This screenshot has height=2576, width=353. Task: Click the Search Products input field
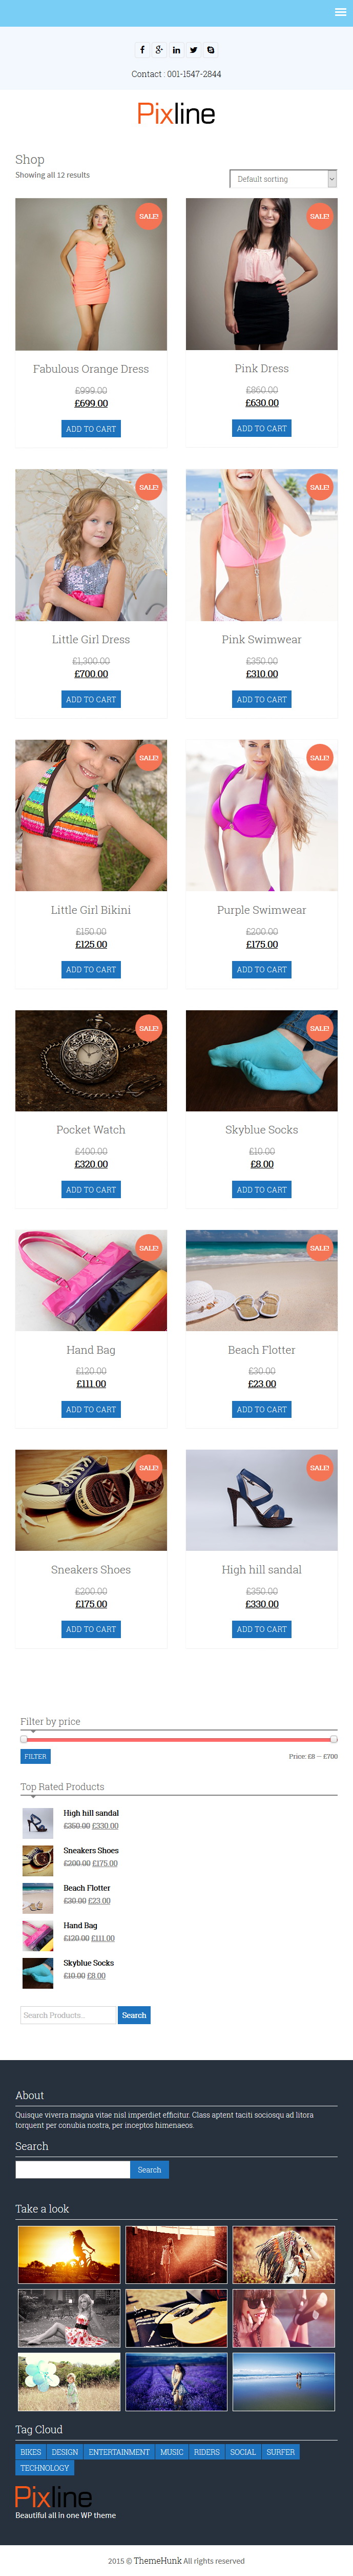[x=68, y=2015]
